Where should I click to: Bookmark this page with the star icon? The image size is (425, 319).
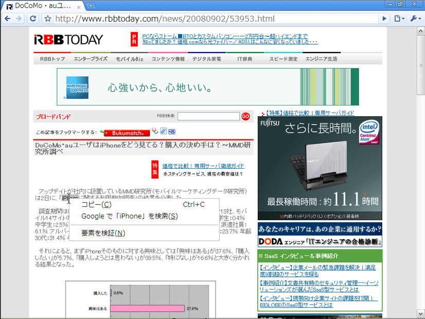(x=48, y=19)
